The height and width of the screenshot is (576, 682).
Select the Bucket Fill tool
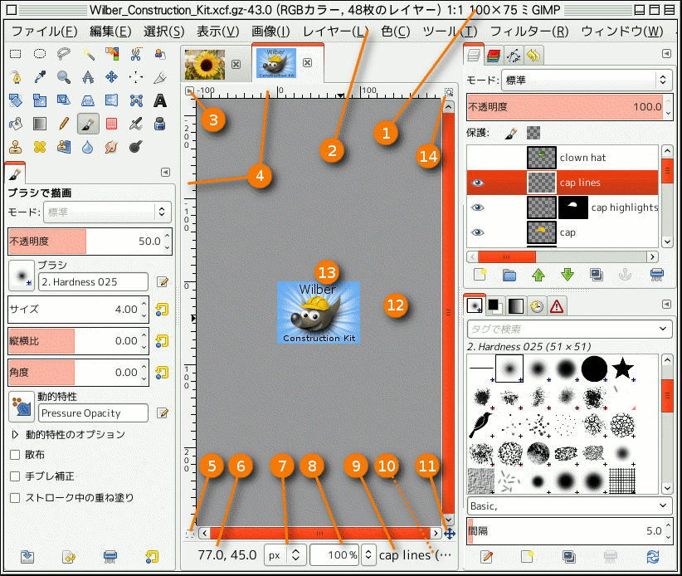click(15, 124)
